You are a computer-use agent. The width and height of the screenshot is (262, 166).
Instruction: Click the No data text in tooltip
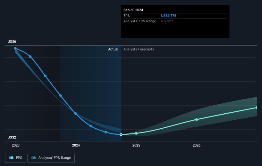(167, 21)
